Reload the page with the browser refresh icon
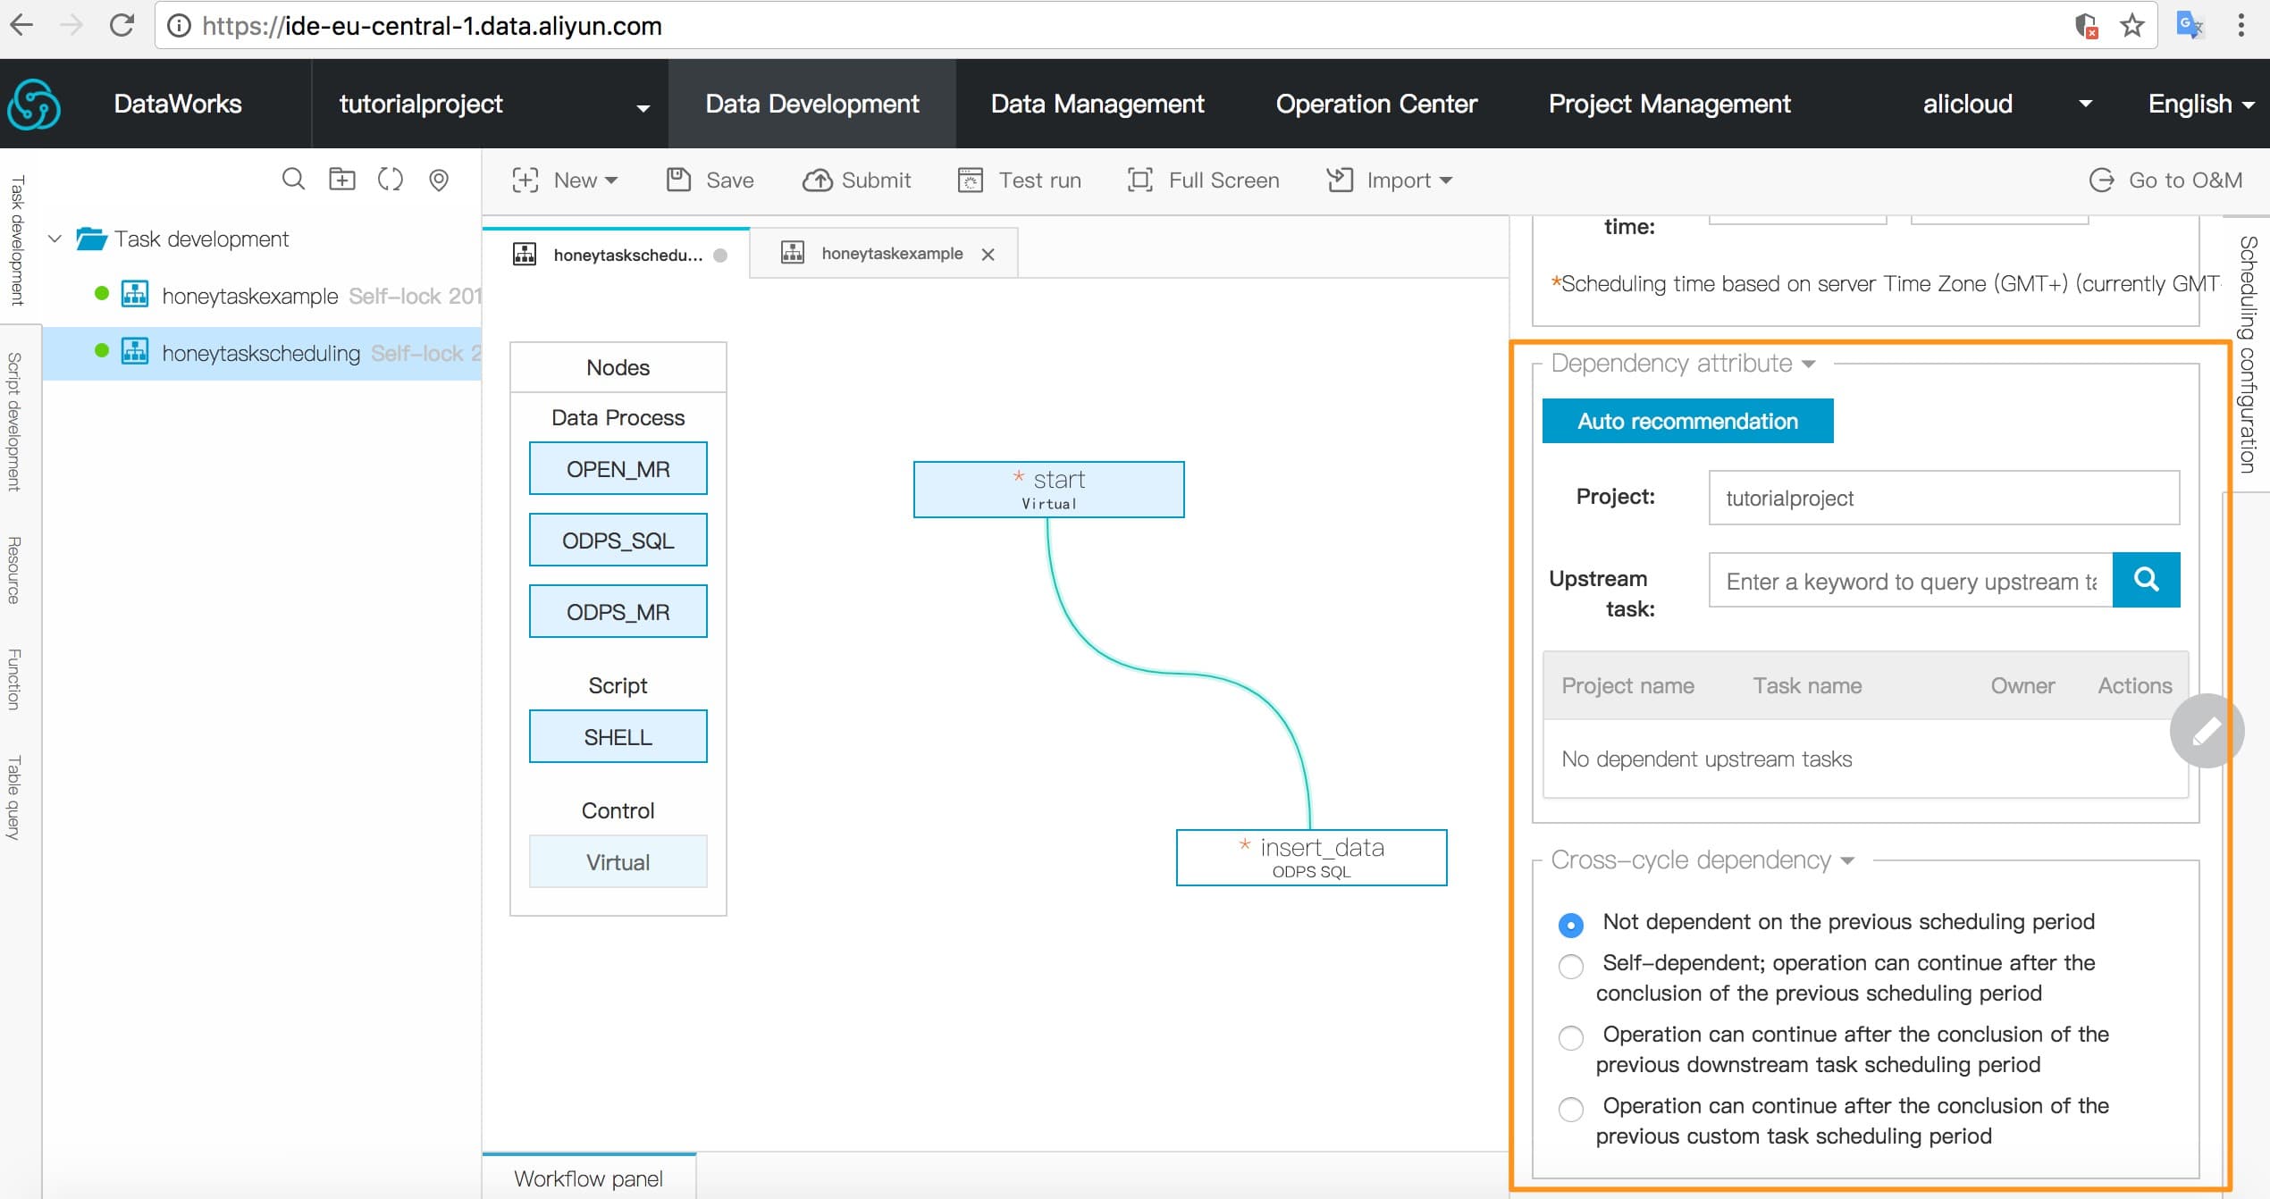Viewport: 2270px width, 1199px height. [122, 25]
